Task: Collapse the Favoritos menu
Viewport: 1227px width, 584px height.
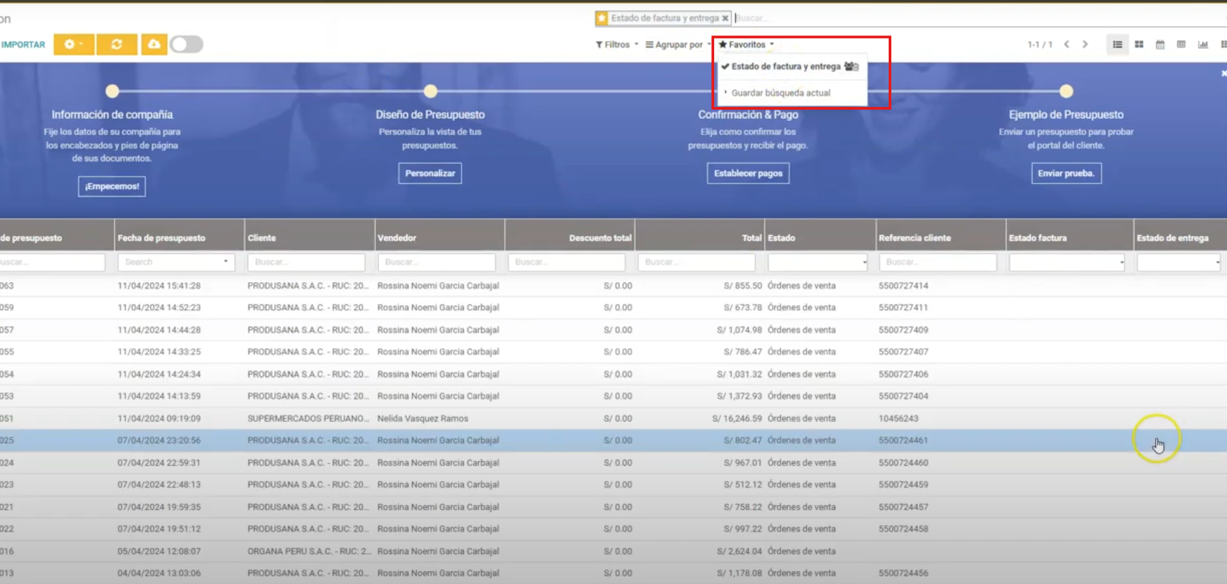Action: 746,44
